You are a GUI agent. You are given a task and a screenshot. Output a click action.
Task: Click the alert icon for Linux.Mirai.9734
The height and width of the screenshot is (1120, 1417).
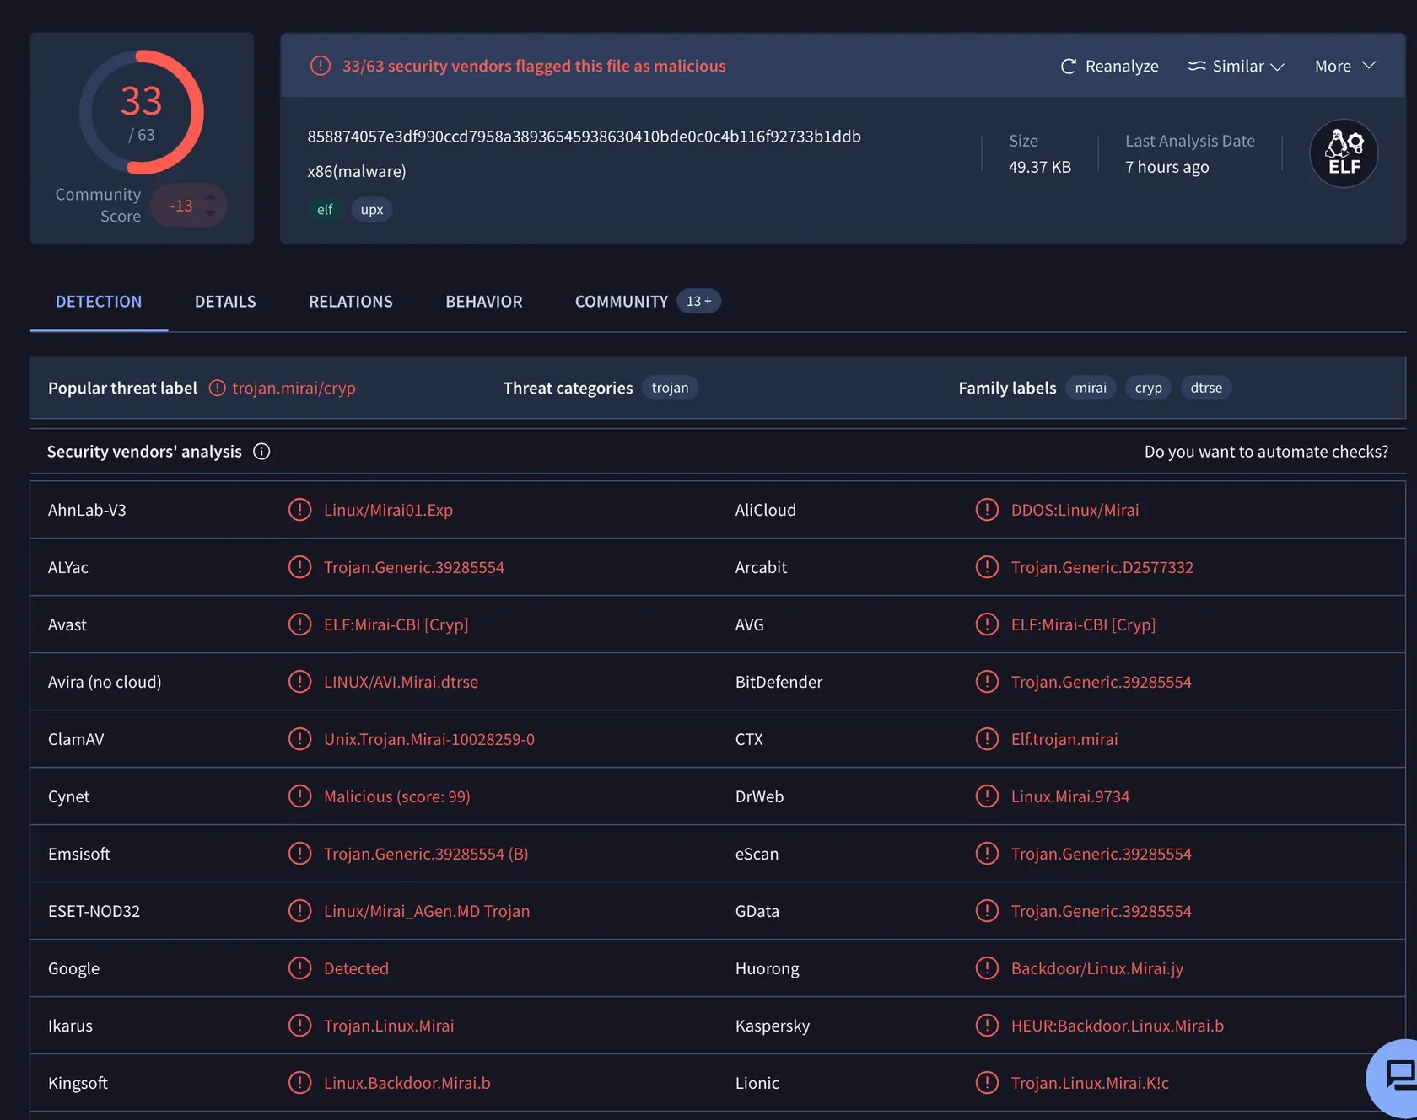[987, 796]
